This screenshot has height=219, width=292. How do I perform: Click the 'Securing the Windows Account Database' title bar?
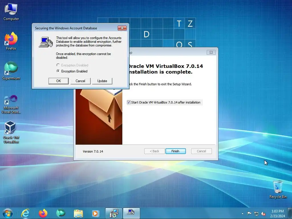75,28
